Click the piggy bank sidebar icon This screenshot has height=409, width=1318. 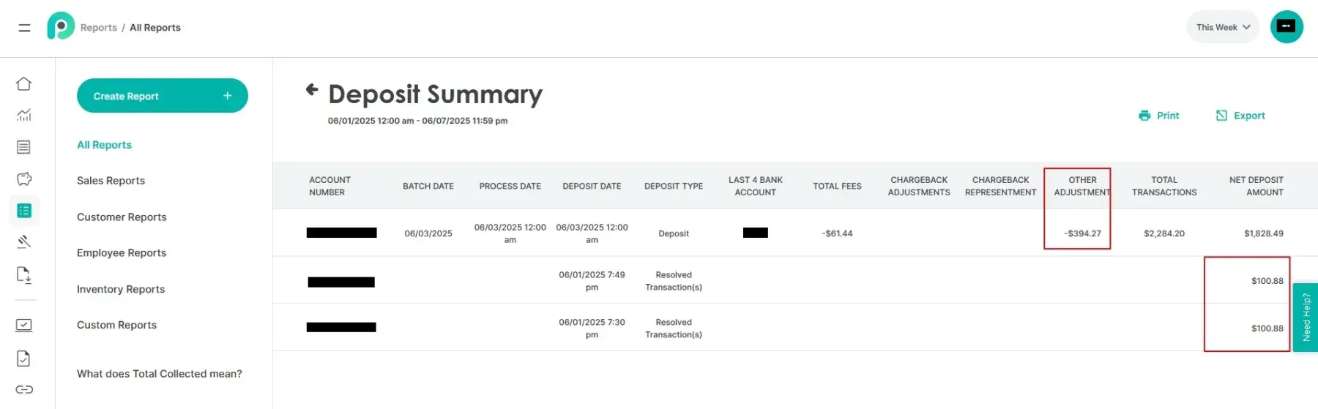click(23, 179)
